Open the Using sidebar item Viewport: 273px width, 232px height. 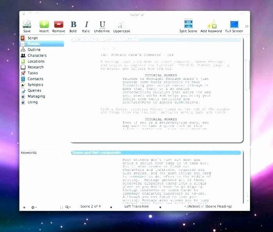[x=42, y=102]
